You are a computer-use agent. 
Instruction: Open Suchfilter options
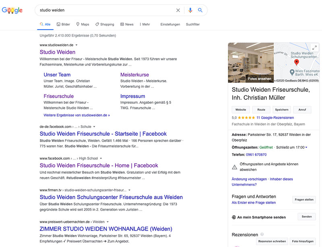click(x=193, y=24)
